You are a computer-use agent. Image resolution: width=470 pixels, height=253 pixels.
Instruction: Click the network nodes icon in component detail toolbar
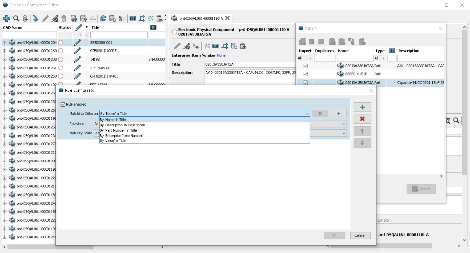pyautogui.click(x=207, y=46)
